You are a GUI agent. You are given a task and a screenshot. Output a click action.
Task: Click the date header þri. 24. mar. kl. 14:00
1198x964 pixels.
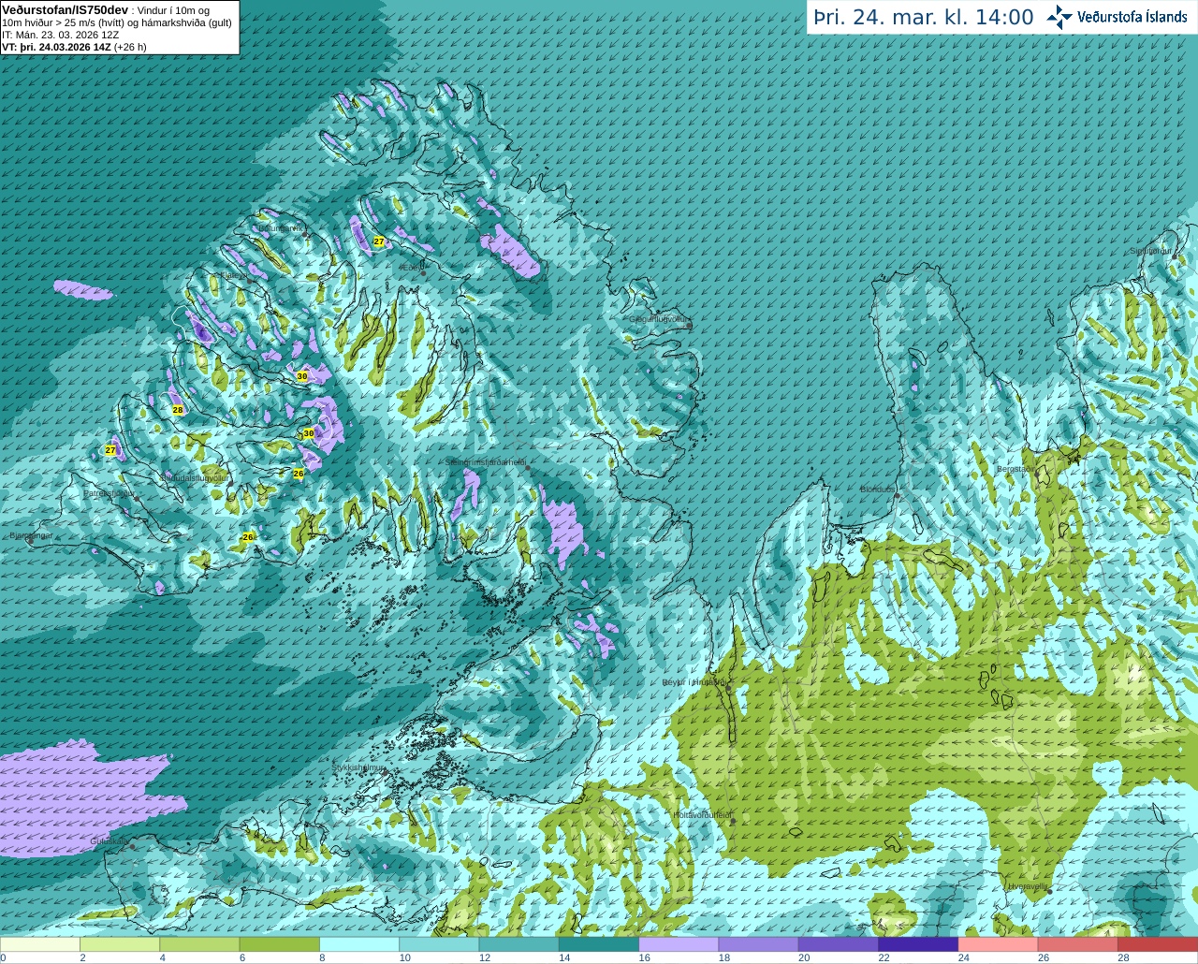pos(923,18)
